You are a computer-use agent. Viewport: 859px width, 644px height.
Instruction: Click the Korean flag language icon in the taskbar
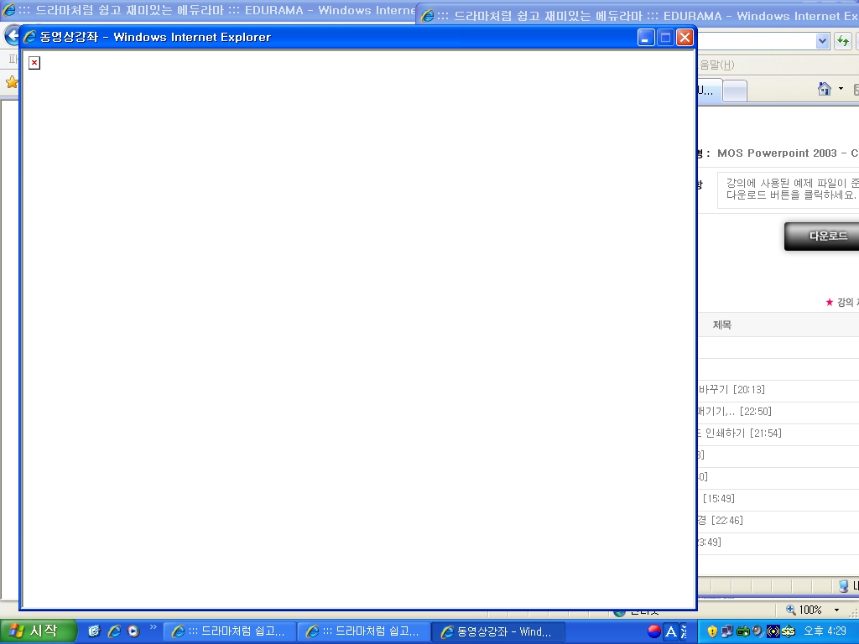pos(654,631)
